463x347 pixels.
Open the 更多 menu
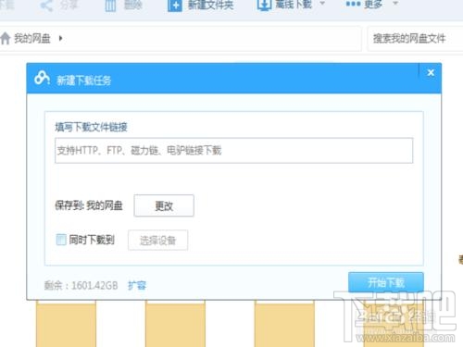pyautogui.click(x=373, y=5)
